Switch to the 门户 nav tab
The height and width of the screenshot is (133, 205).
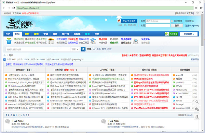[x=8, y=34]
